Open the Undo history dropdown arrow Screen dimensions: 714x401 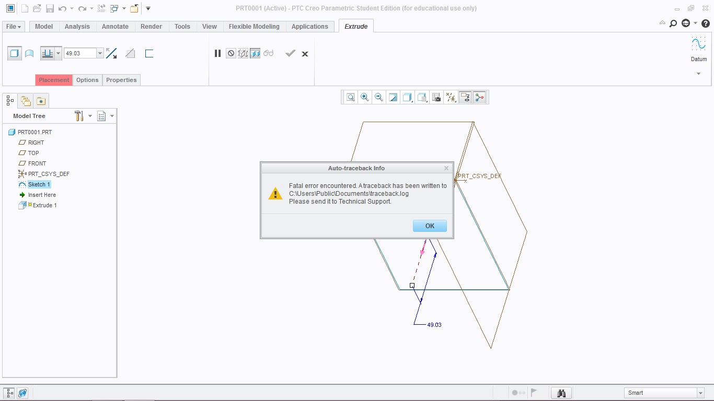point(72,9)
